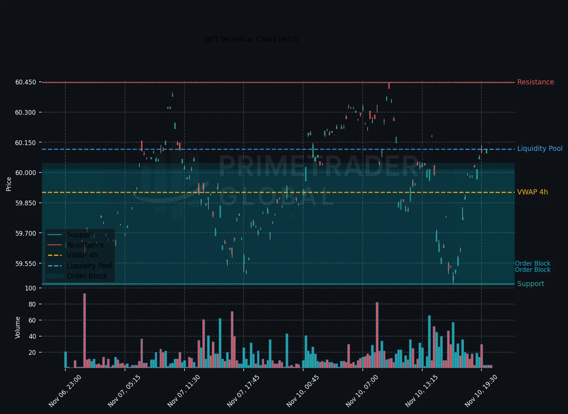The image size is (568, 414).
Task: Select the 59.550 price axis label
Action: (26, 264)
